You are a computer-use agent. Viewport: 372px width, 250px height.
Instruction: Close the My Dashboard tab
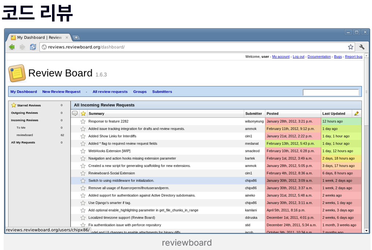67,37
